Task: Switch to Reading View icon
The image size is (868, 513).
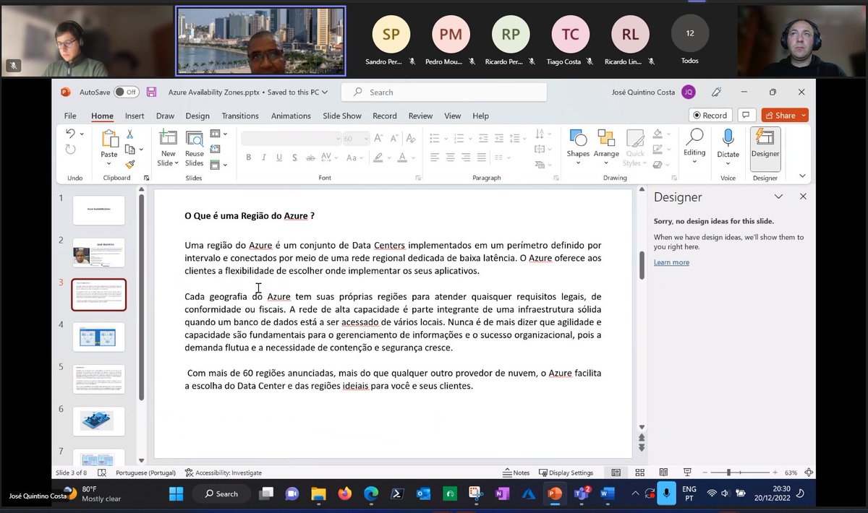Action: (x=663, y=473)
